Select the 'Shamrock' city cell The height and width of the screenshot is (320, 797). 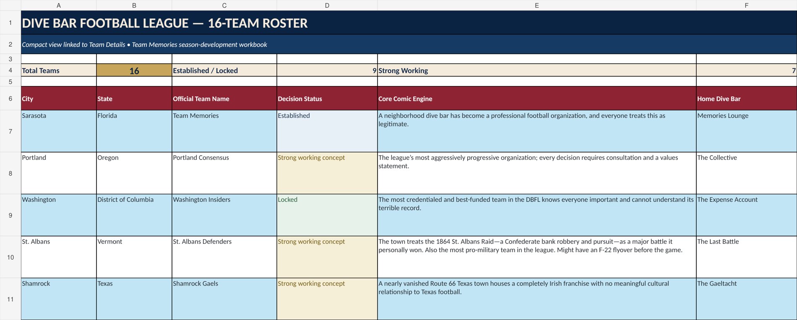pyautogui.click(x=59, y=299)
